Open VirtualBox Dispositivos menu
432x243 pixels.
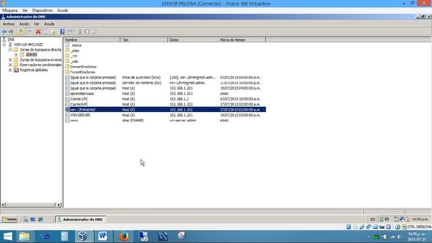tap(43, 11)
